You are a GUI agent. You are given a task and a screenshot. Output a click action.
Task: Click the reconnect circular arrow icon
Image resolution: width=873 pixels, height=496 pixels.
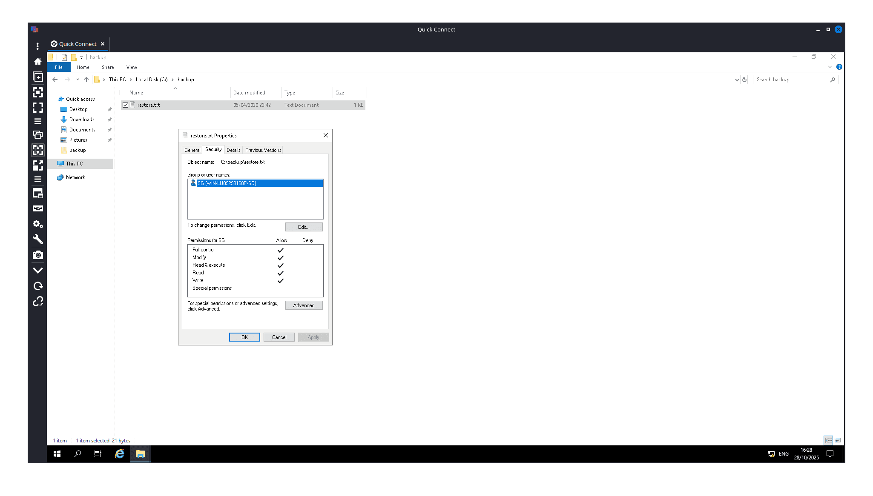coord(38,286)
